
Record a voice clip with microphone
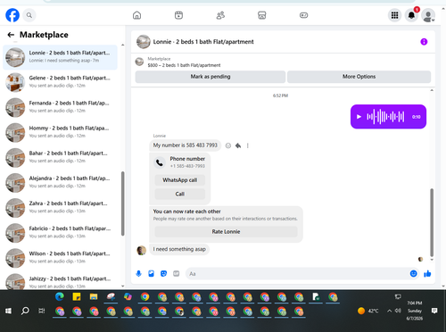point(138,273)
